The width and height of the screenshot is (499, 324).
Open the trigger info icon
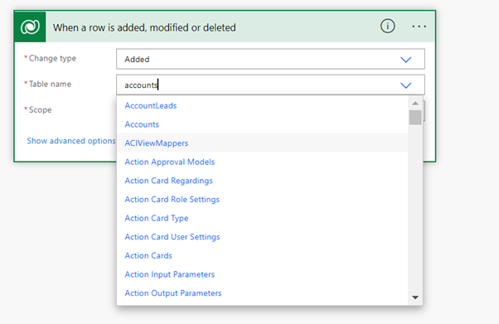[x=387, y=26]
